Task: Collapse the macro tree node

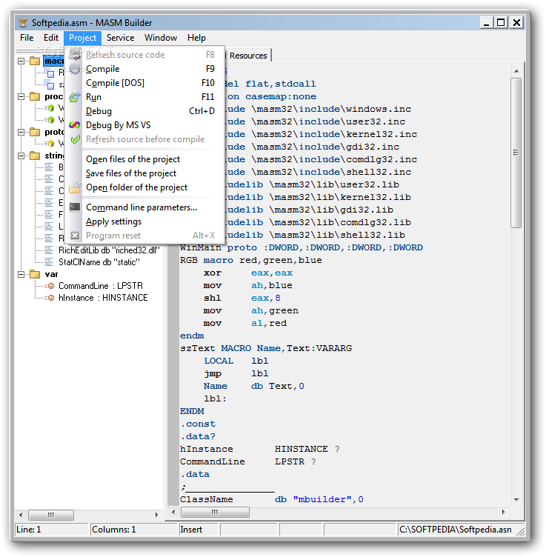Action: (x=21, y=61)
